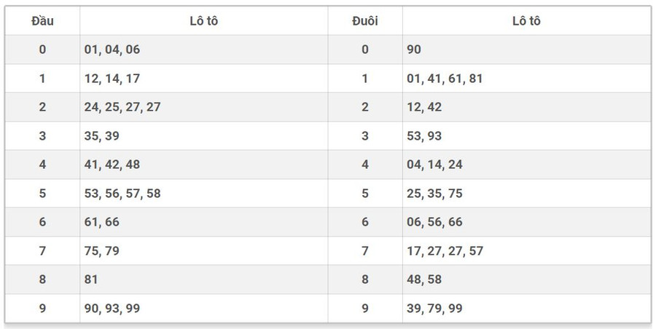Viewport: 656px width, 329px height.
Task: Click the 41, 42, 48 cell
Action: coord(112,164)
